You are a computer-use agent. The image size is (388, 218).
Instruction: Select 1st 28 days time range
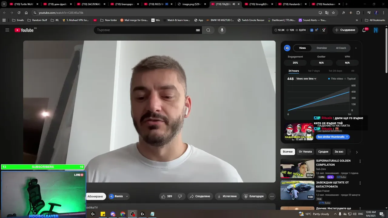pyautogui.click(x=335, y=71)
